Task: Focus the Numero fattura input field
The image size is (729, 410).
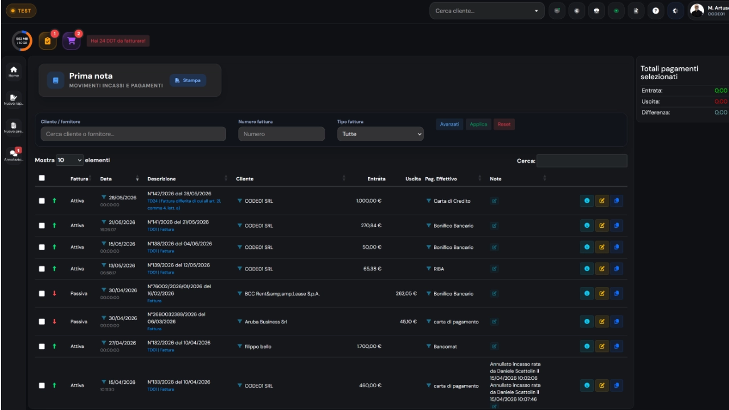Action: tap(281, 134)
